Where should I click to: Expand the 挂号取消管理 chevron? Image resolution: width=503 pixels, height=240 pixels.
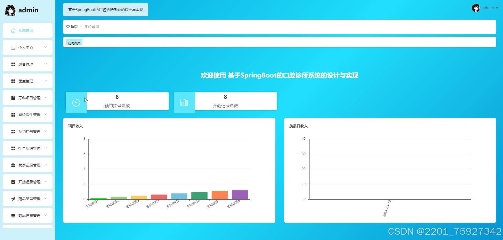[x=46, y=148]
